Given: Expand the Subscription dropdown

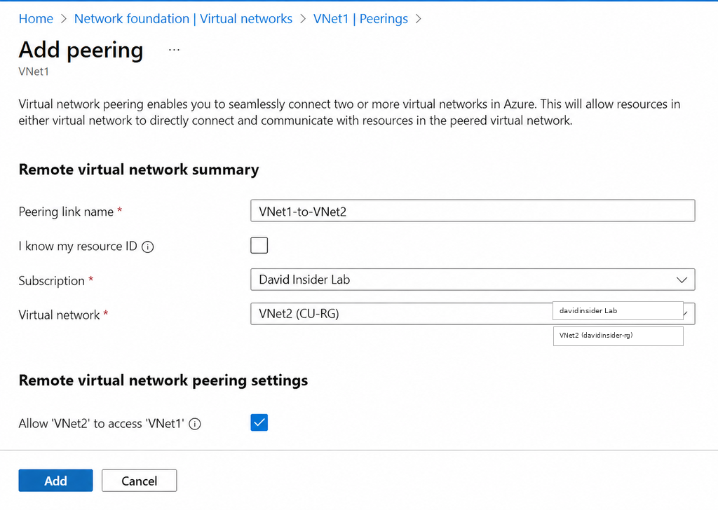Looking at the screenshot, I should [473, 280].
